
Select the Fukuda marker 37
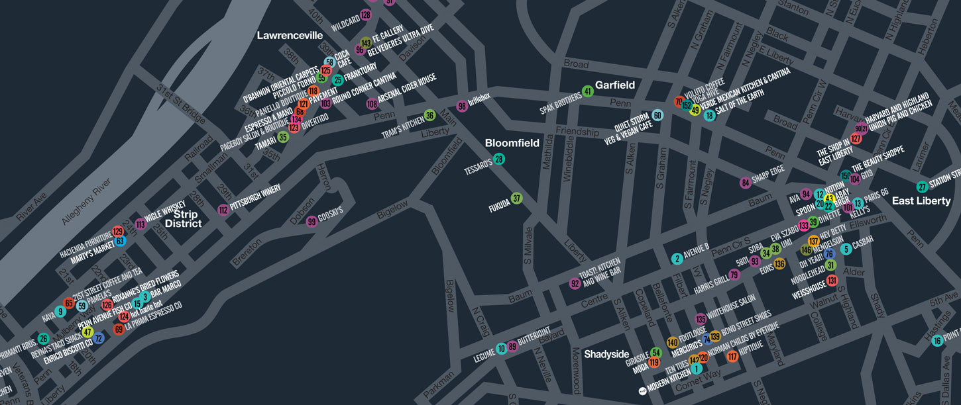(x=517, y=198)
